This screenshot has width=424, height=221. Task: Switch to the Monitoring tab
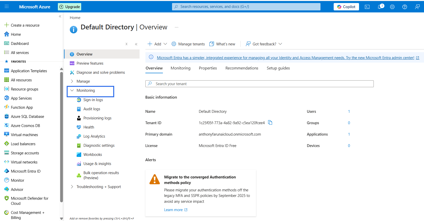tap(180, 68)
